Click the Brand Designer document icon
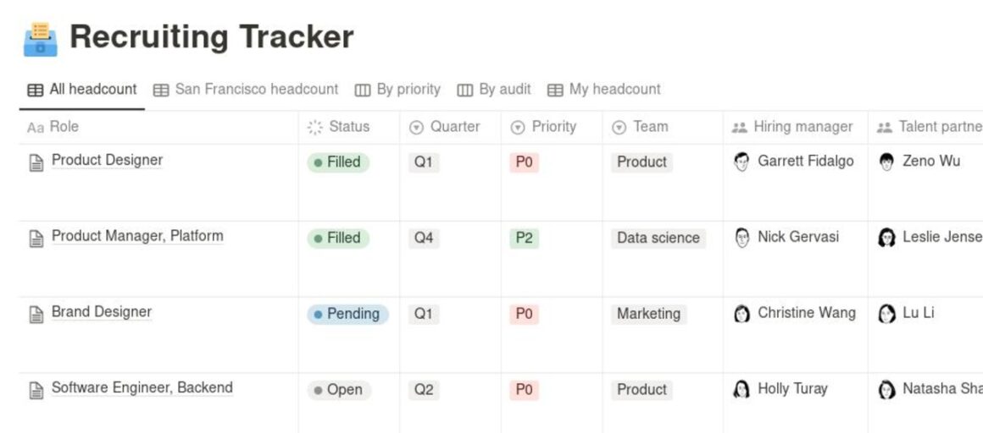 tap(36, 314)
